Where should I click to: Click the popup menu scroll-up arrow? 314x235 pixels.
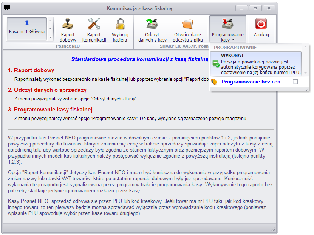pos(305,46)
